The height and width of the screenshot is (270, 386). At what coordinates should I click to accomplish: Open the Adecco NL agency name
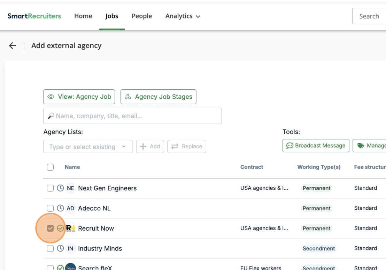point(94,208)
